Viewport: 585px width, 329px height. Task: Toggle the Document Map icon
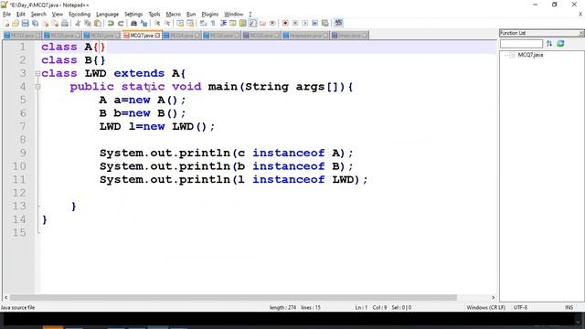[243, 23]
